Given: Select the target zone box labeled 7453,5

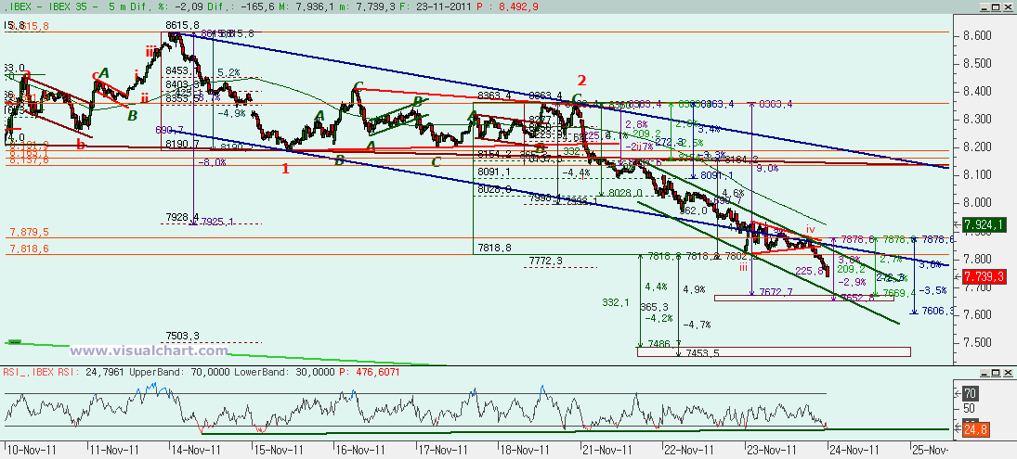Looking at the screenshot, I should pos(774,351).
